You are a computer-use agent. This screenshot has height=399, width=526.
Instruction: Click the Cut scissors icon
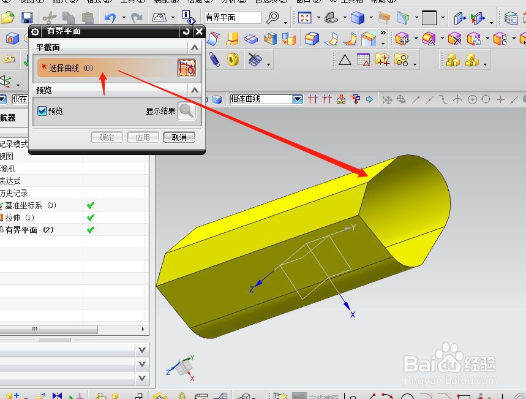tap(50, 18)
